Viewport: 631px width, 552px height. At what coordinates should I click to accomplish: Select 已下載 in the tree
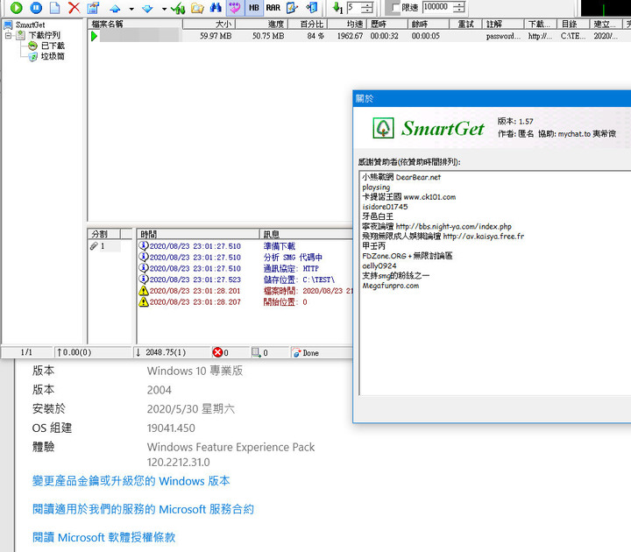(x=53, y=46)
